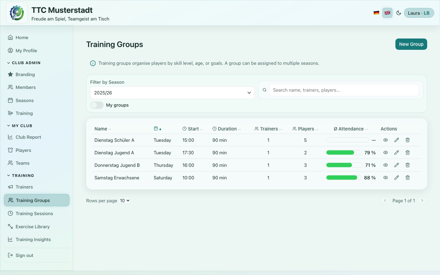The width and height of the screenshot is (440, 275).
Task: Focus the search name, trainers, players field
Action: [x=344, y=90]
